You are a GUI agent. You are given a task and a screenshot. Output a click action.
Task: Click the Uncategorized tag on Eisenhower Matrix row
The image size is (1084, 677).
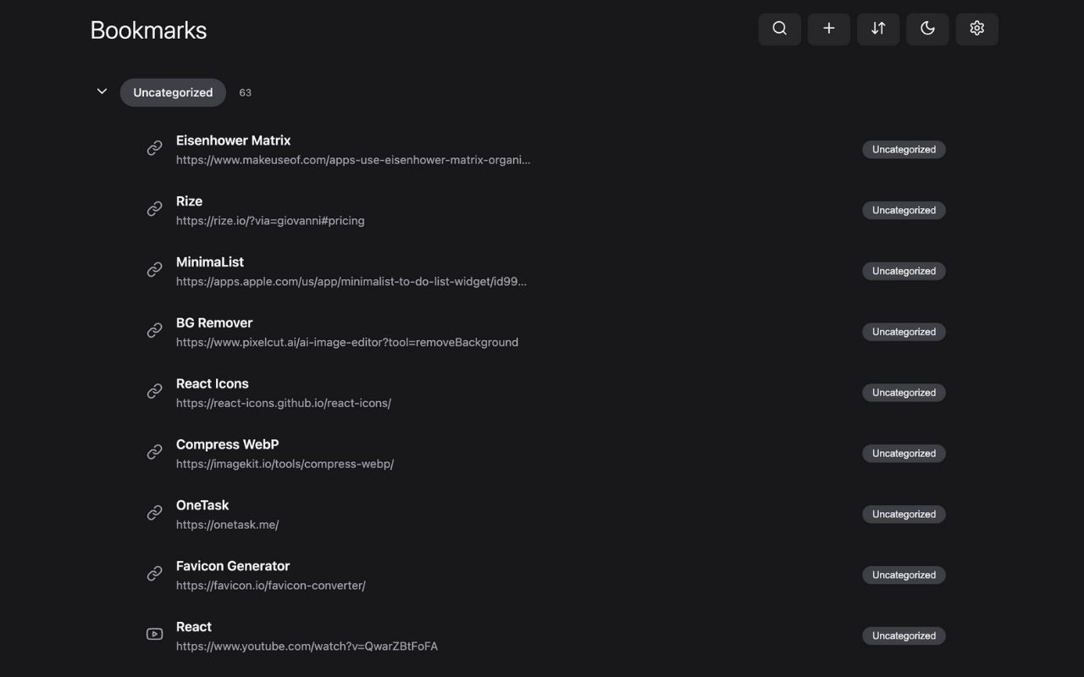tap(904, 149)
